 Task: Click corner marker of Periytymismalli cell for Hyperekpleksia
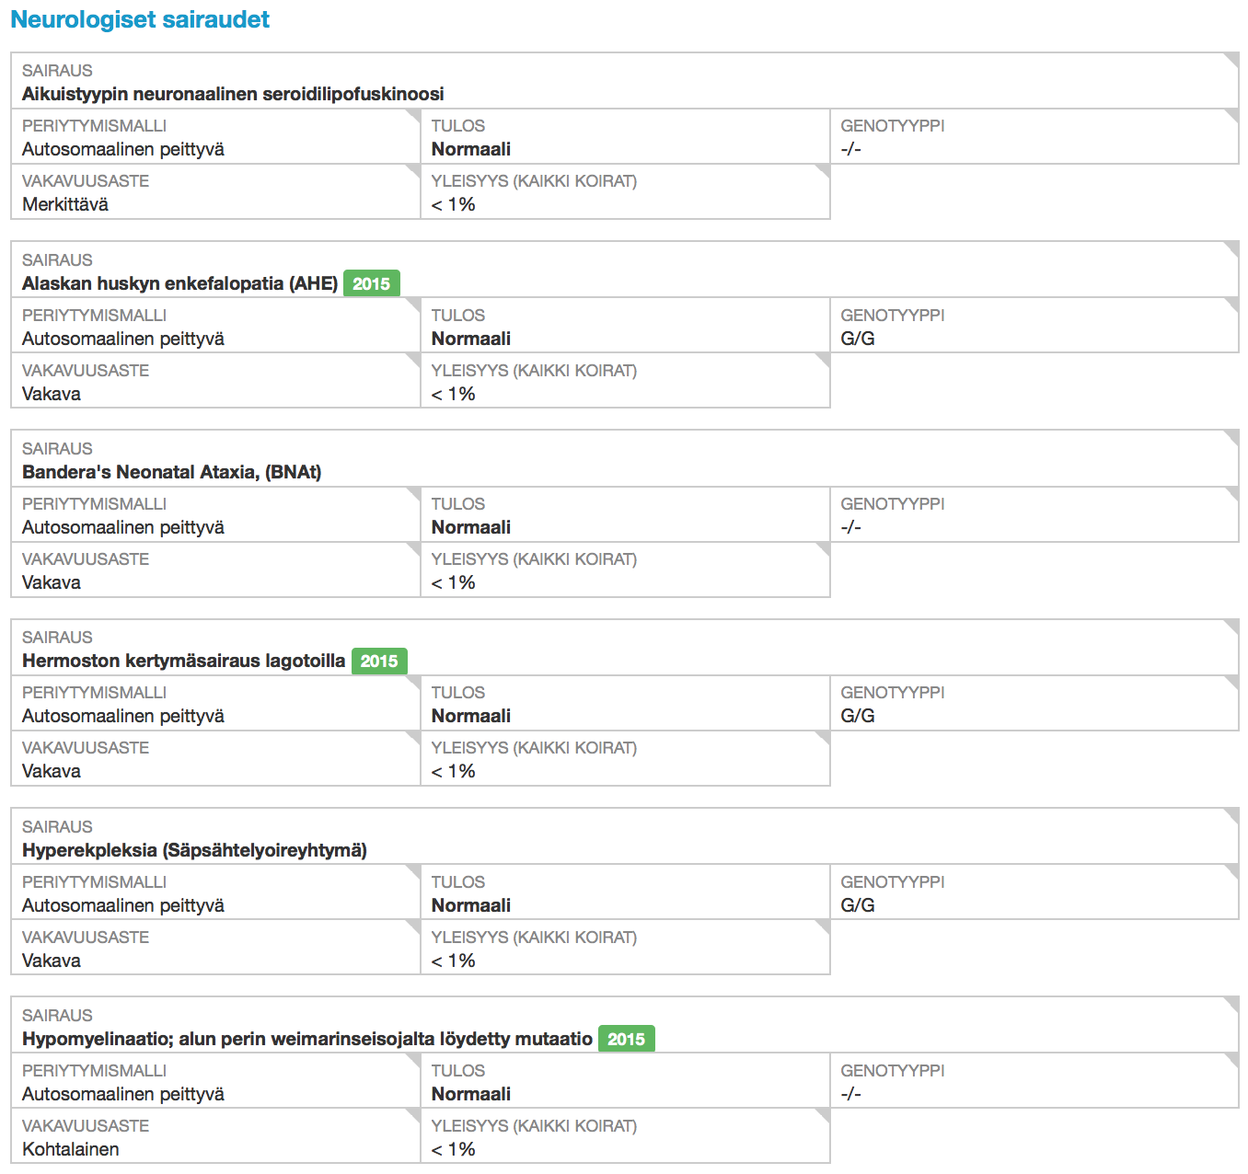pyautogui.click(x=413, y=871)
